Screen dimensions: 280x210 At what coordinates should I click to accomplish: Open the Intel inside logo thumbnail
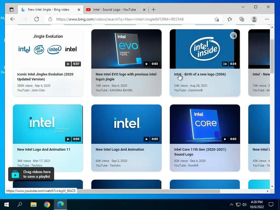(x=205, y=49)
